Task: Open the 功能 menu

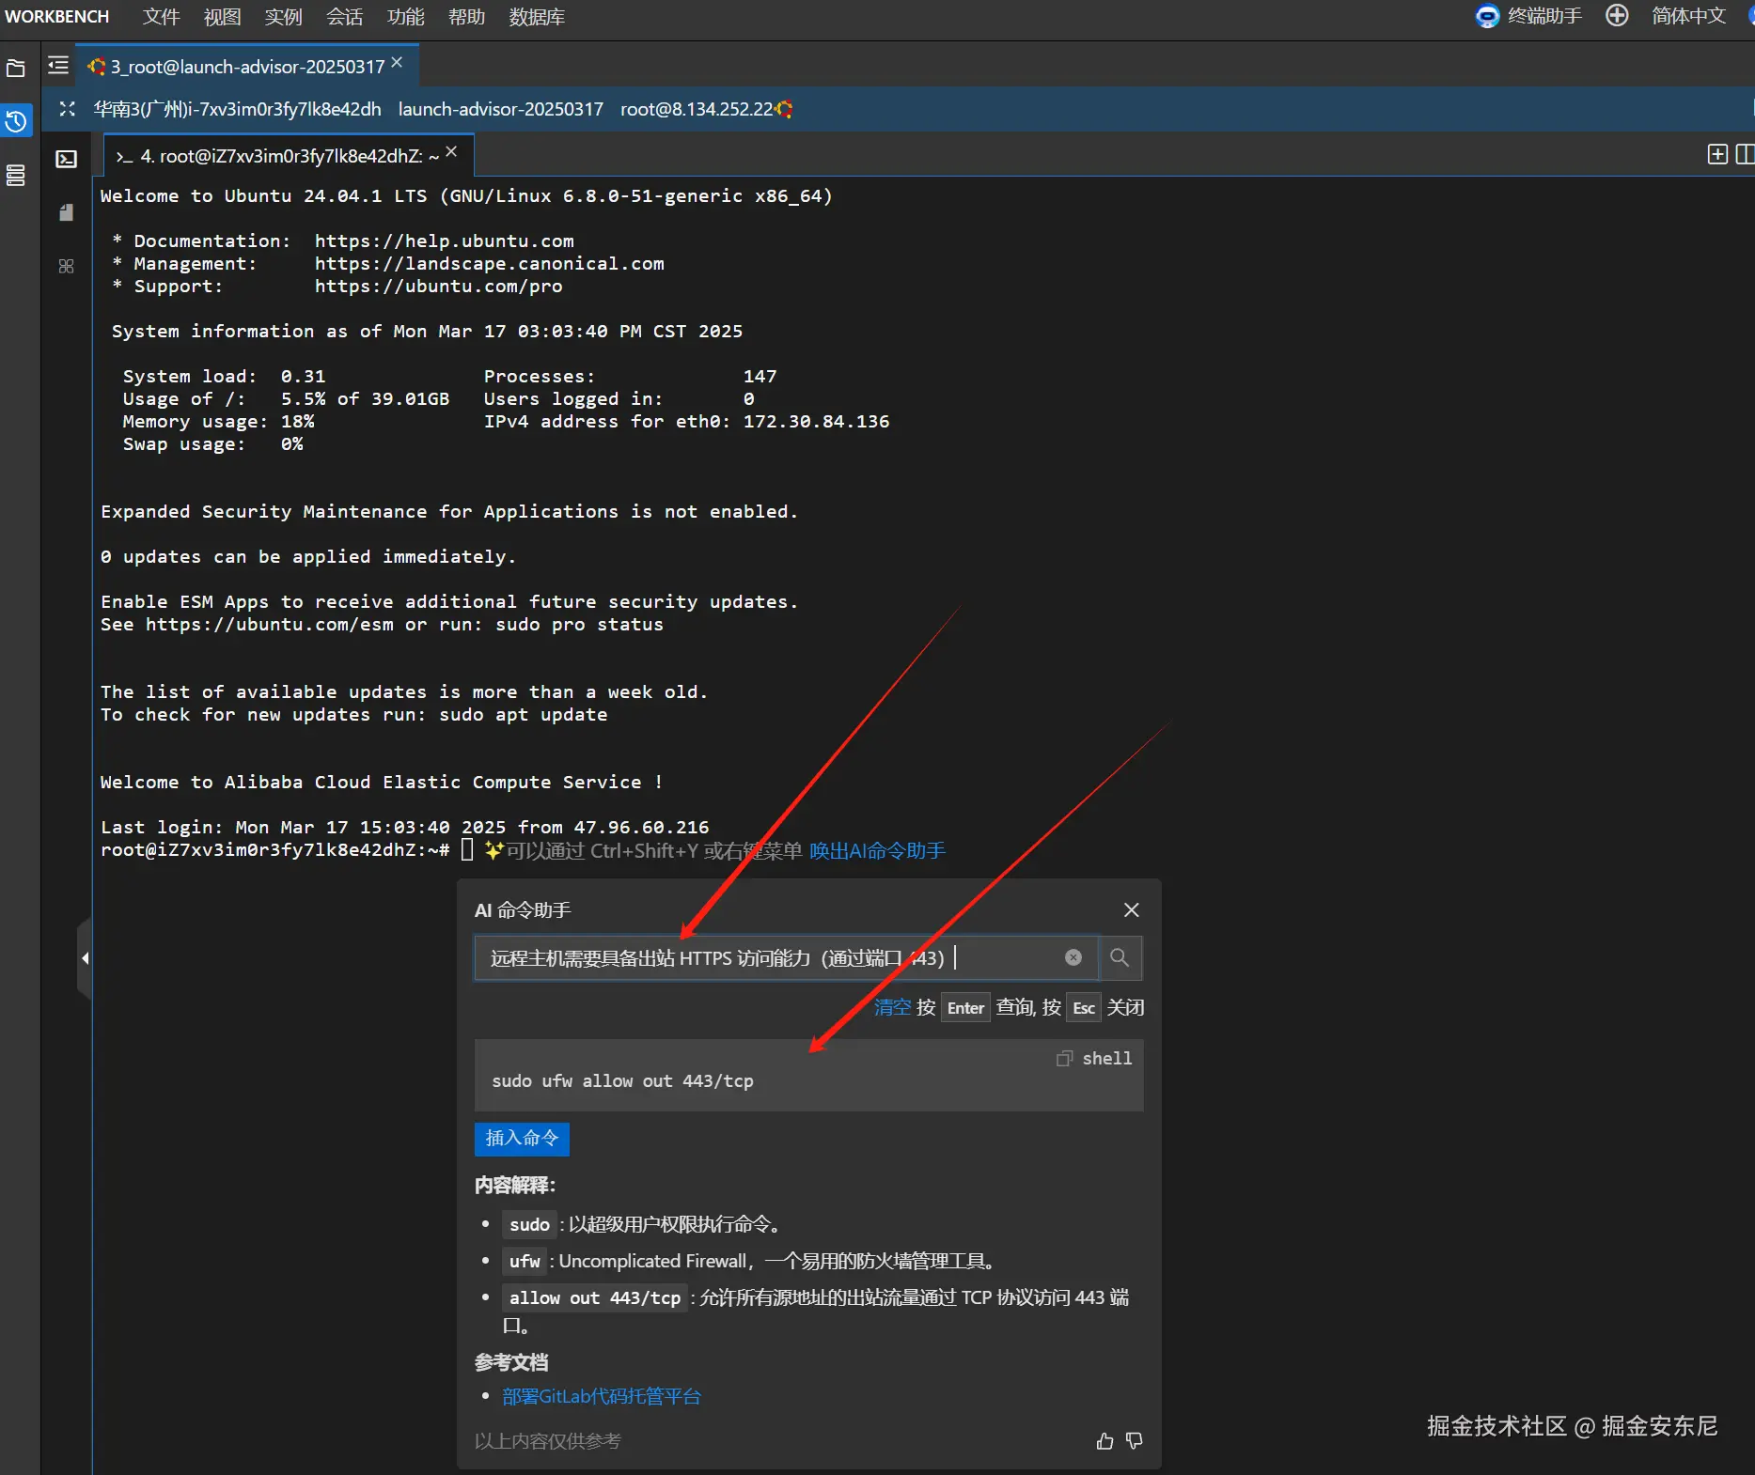Action: point(406,17)
